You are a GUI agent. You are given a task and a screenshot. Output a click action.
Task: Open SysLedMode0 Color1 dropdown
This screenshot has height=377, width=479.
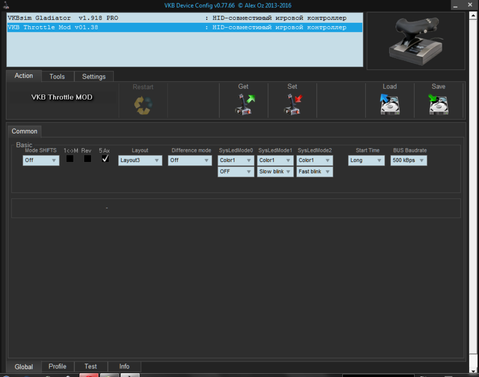(x=236, y=160)
